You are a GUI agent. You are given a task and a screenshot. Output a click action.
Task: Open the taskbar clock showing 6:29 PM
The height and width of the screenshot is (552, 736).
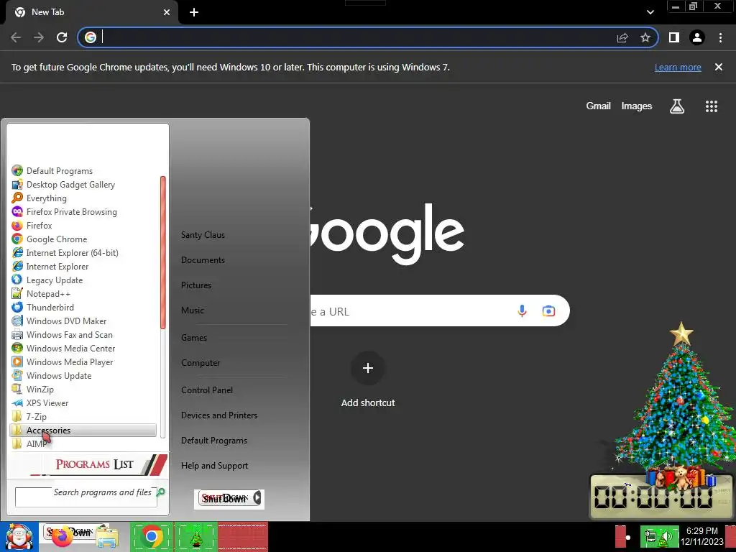(701, 536)
